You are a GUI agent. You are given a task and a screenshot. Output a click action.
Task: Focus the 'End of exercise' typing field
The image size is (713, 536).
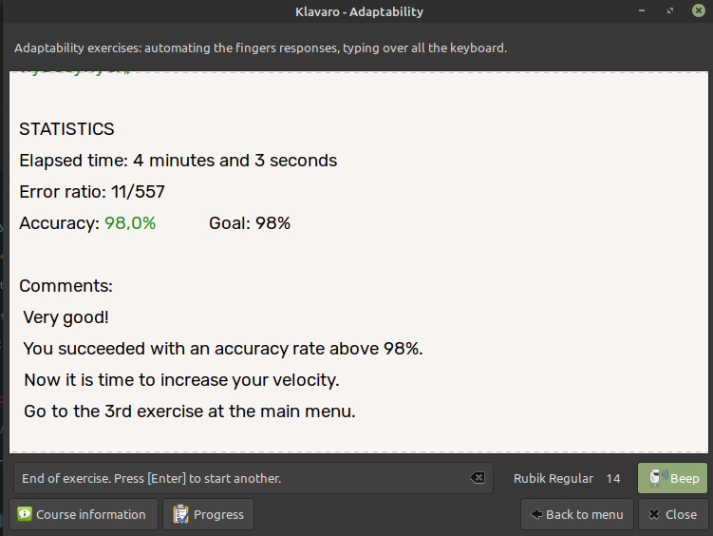(x=237, y=478)
